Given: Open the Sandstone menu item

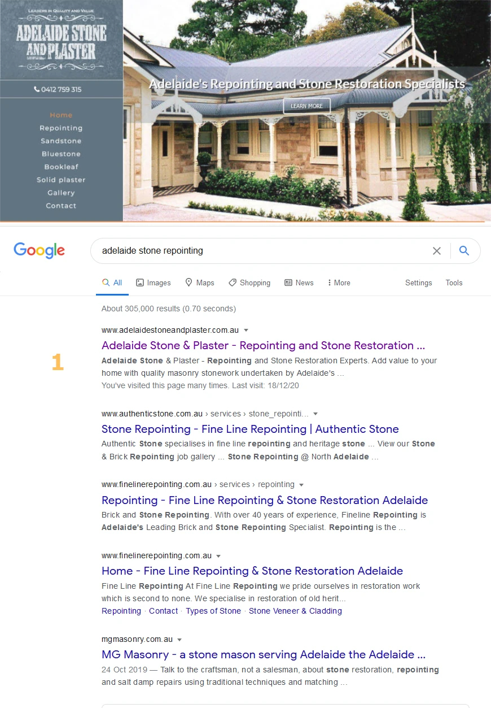Looking at the screenshot, I should point(61,141).
